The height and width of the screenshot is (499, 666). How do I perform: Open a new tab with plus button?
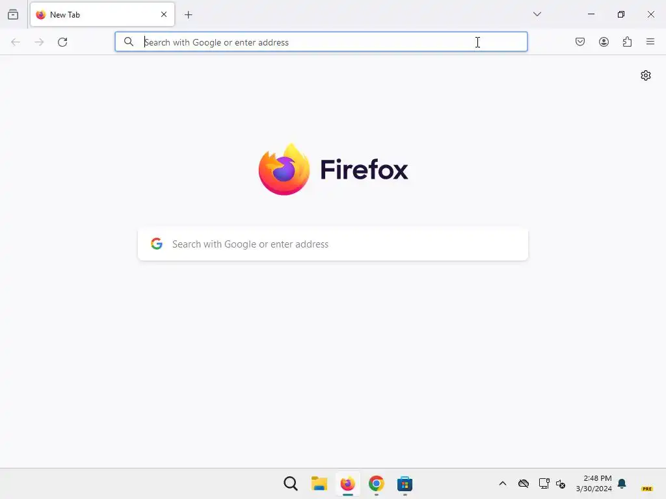[189, 15]
